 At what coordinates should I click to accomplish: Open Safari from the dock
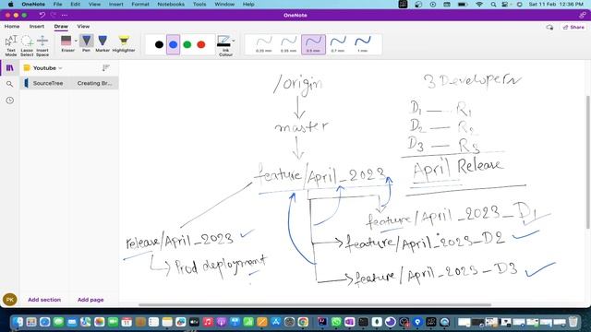pos(45,322)
